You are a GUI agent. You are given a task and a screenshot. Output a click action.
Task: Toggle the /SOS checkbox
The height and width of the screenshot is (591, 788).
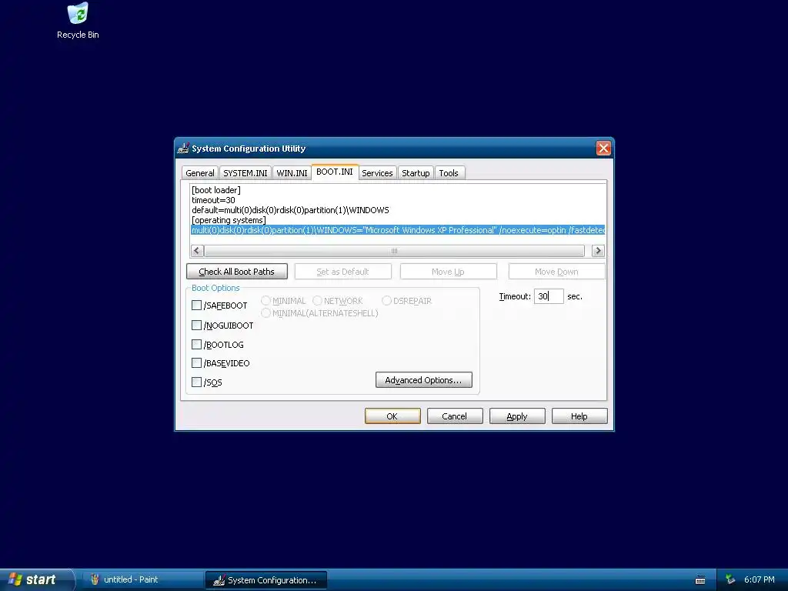click(196, 382)
